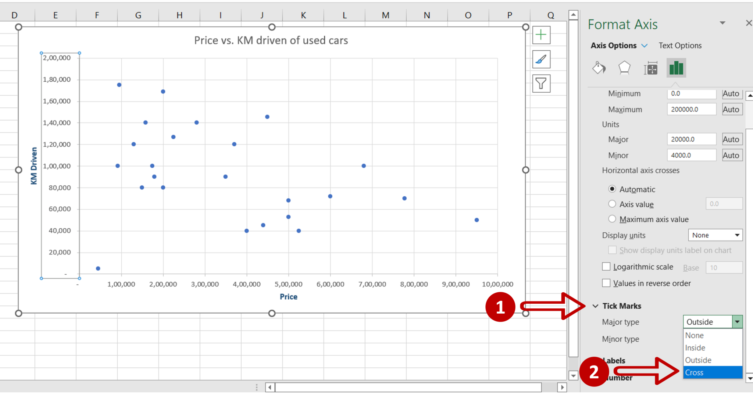Screen dimensions: 753x396
Task: Click the Auto button next to Minor units
Action: [732, 155]
